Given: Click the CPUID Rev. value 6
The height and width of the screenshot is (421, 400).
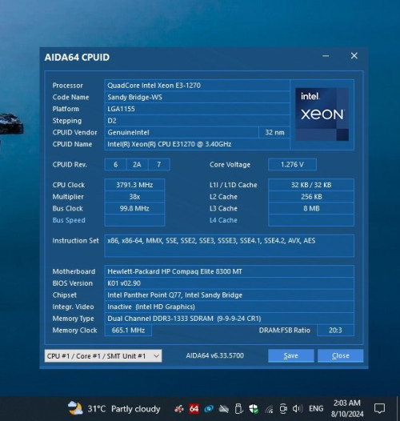Looking at the screenshot, I should point(115,165).
